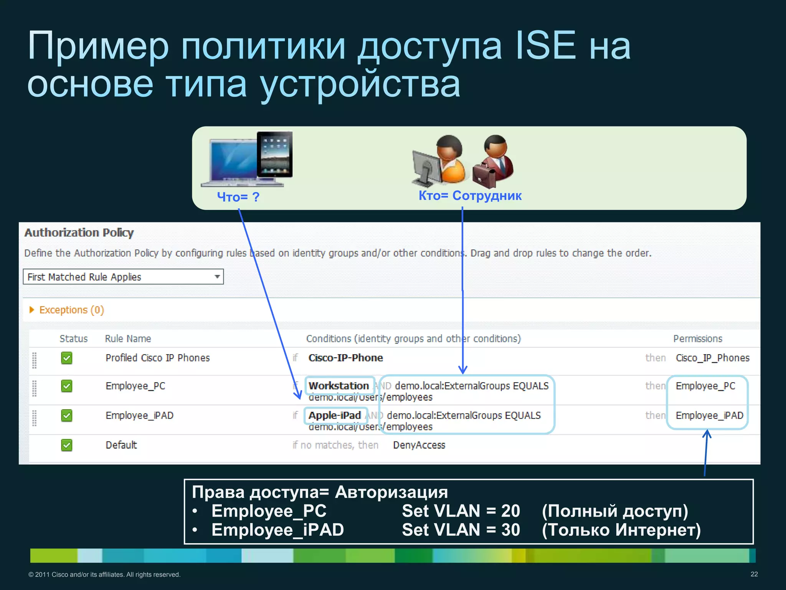Toggle status checkbox for Employee_PC rule
This screenshot has height=590, width=786.
[x=67, y=386]
